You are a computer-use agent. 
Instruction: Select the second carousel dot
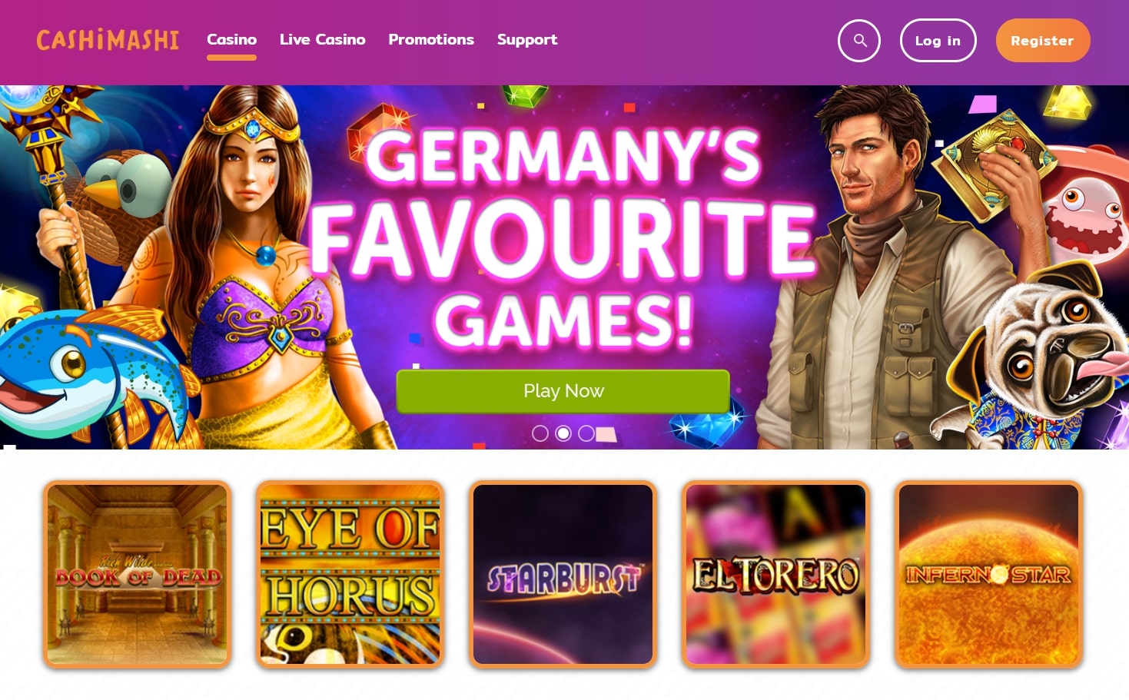coord(563,433)
